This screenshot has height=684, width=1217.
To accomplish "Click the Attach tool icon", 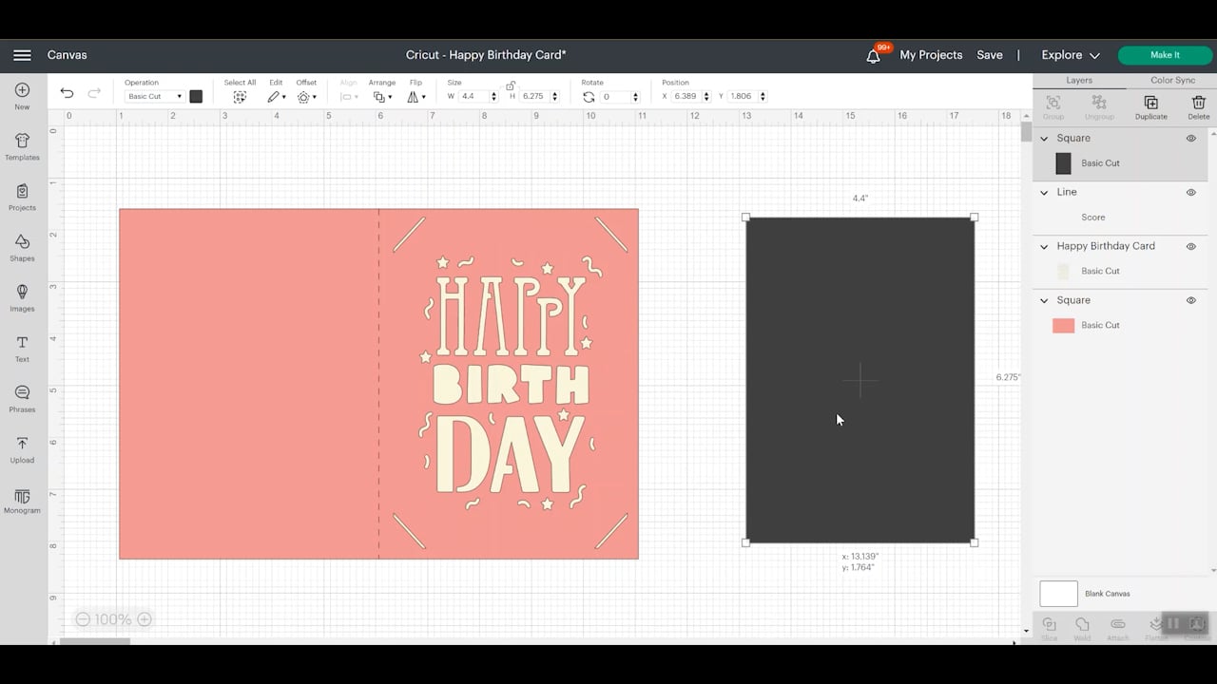I will [x=1118, y=626].
